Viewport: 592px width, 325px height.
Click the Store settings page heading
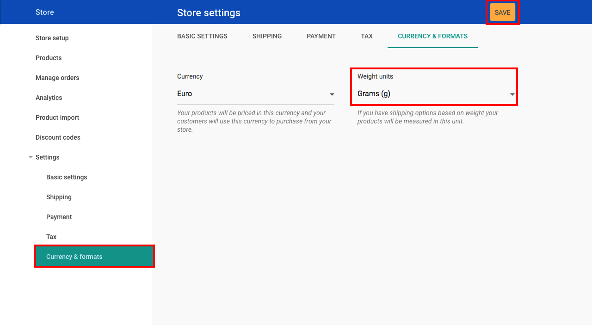209,13
